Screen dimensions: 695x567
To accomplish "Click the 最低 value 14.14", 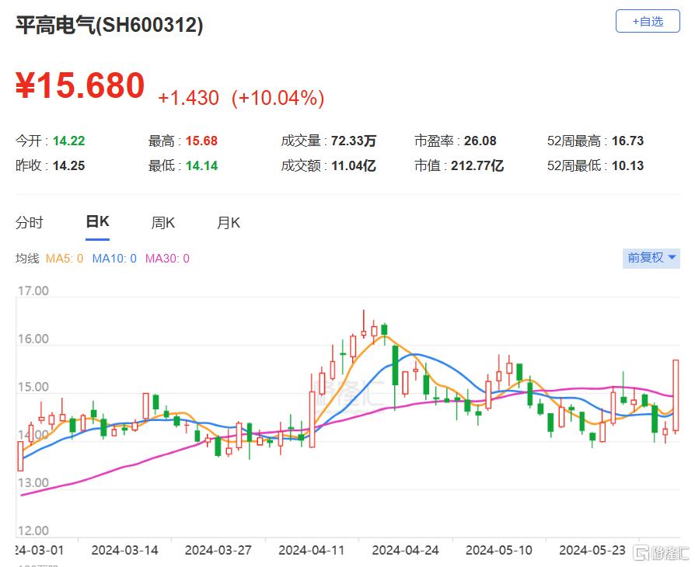I will [x=201, y=165].
